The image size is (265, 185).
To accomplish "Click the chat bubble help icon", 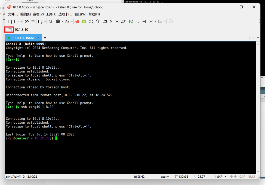I will coord(171,21).
